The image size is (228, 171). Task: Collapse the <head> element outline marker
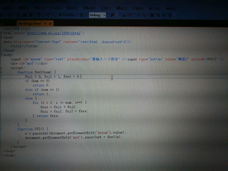coord(1,38)
